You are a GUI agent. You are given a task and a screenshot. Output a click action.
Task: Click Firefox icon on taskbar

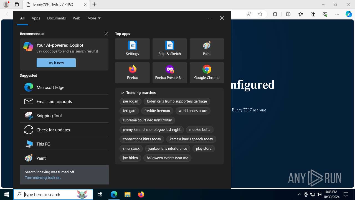[141, 194]
